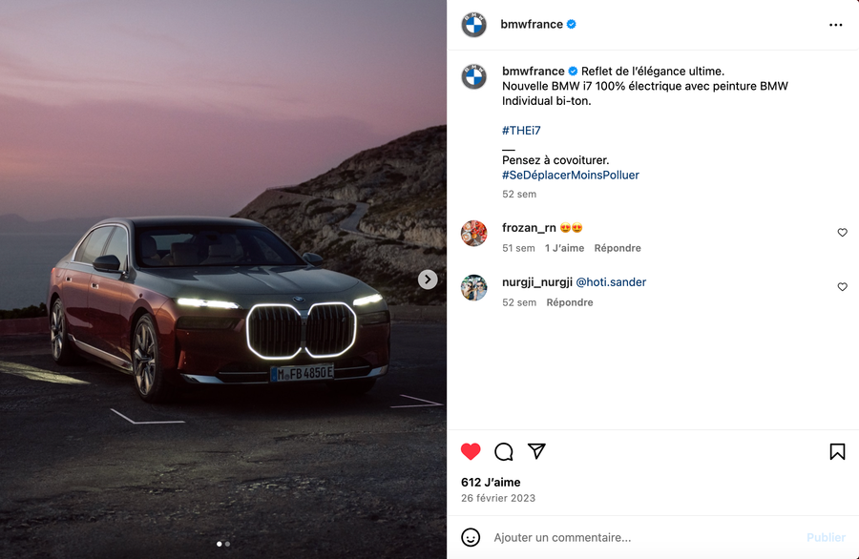
Task: Go to next photo with carousel arrow
Action: [x=428, y=279]
